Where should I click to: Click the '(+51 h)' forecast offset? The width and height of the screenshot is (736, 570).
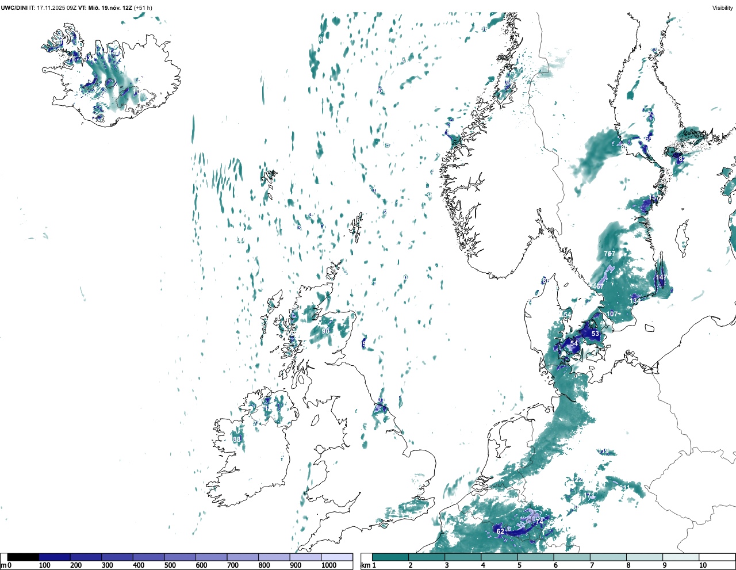[x=144, y=7]
